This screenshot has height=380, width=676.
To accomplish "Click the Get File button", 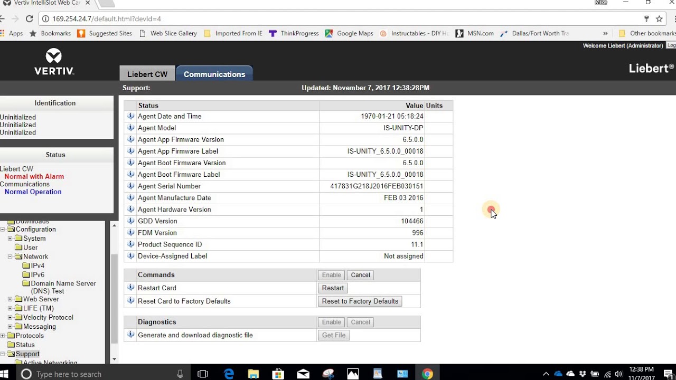I will 334,335.
